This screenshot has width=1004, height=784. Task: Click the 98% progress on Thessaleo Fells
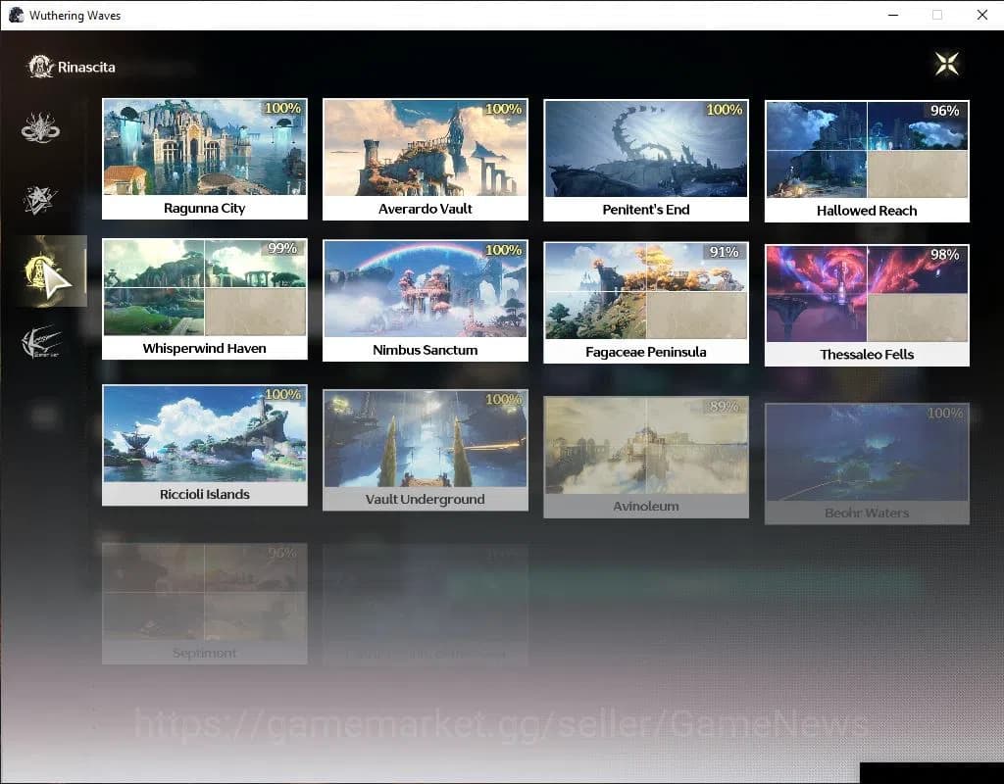click(x=944, y=255)
